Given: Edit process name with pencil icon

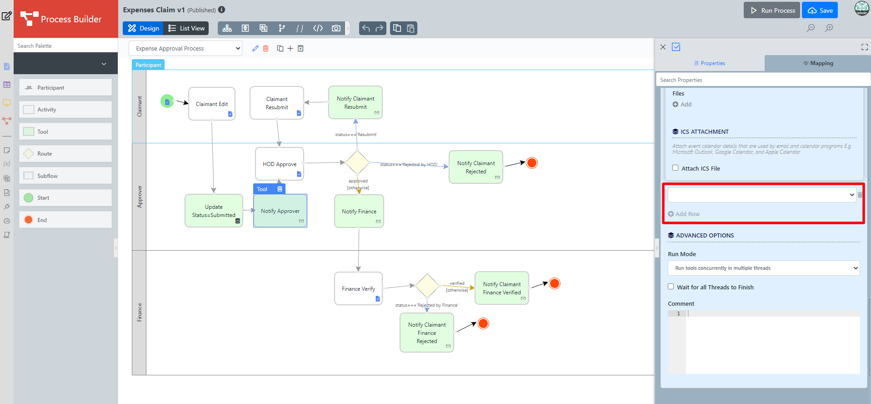Looking at the screenshot, I should coord(255,48).
